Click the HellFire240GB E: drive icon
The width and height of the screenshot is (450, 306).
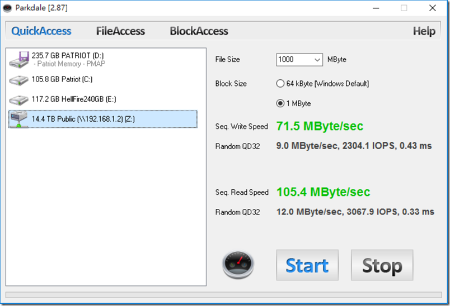click(x=18, y=100)
